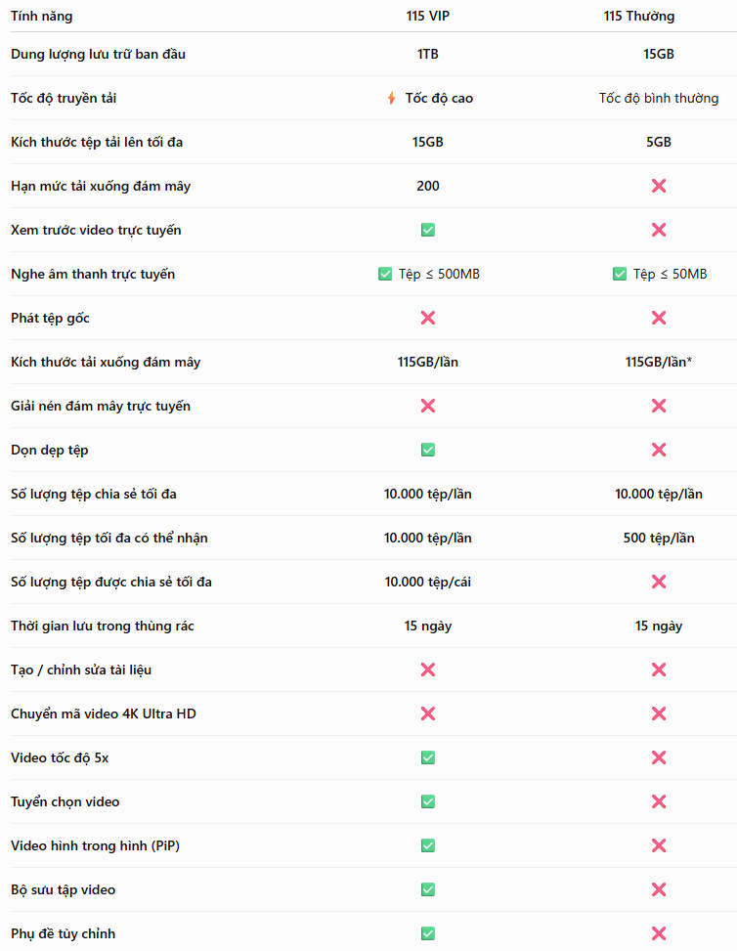Viewport: 737px width, 951px height.
Task: Click the green check for Phụ đề tùy chỉnh
Action: click(428, 933)
